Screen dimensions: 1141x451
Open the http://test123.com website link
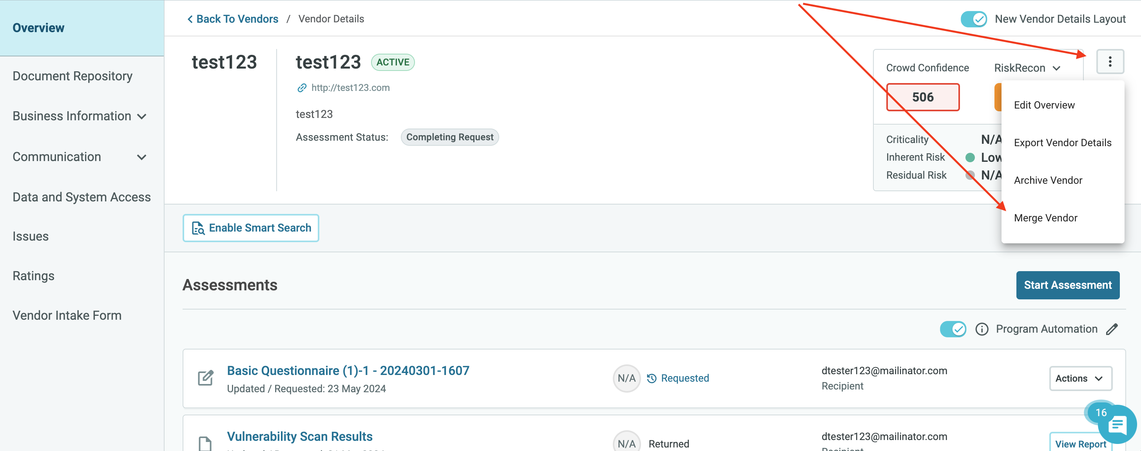click(350, 88)
